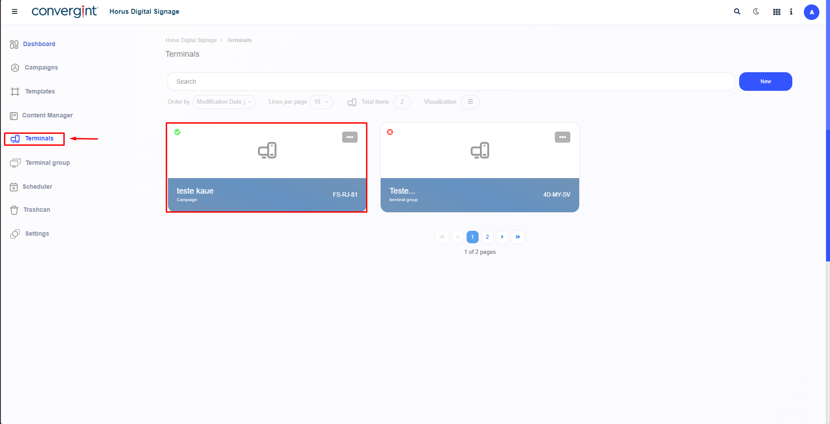The image size is (830, 424).
Task: Click the hamburger menu icon
Action: pos(15,12)
